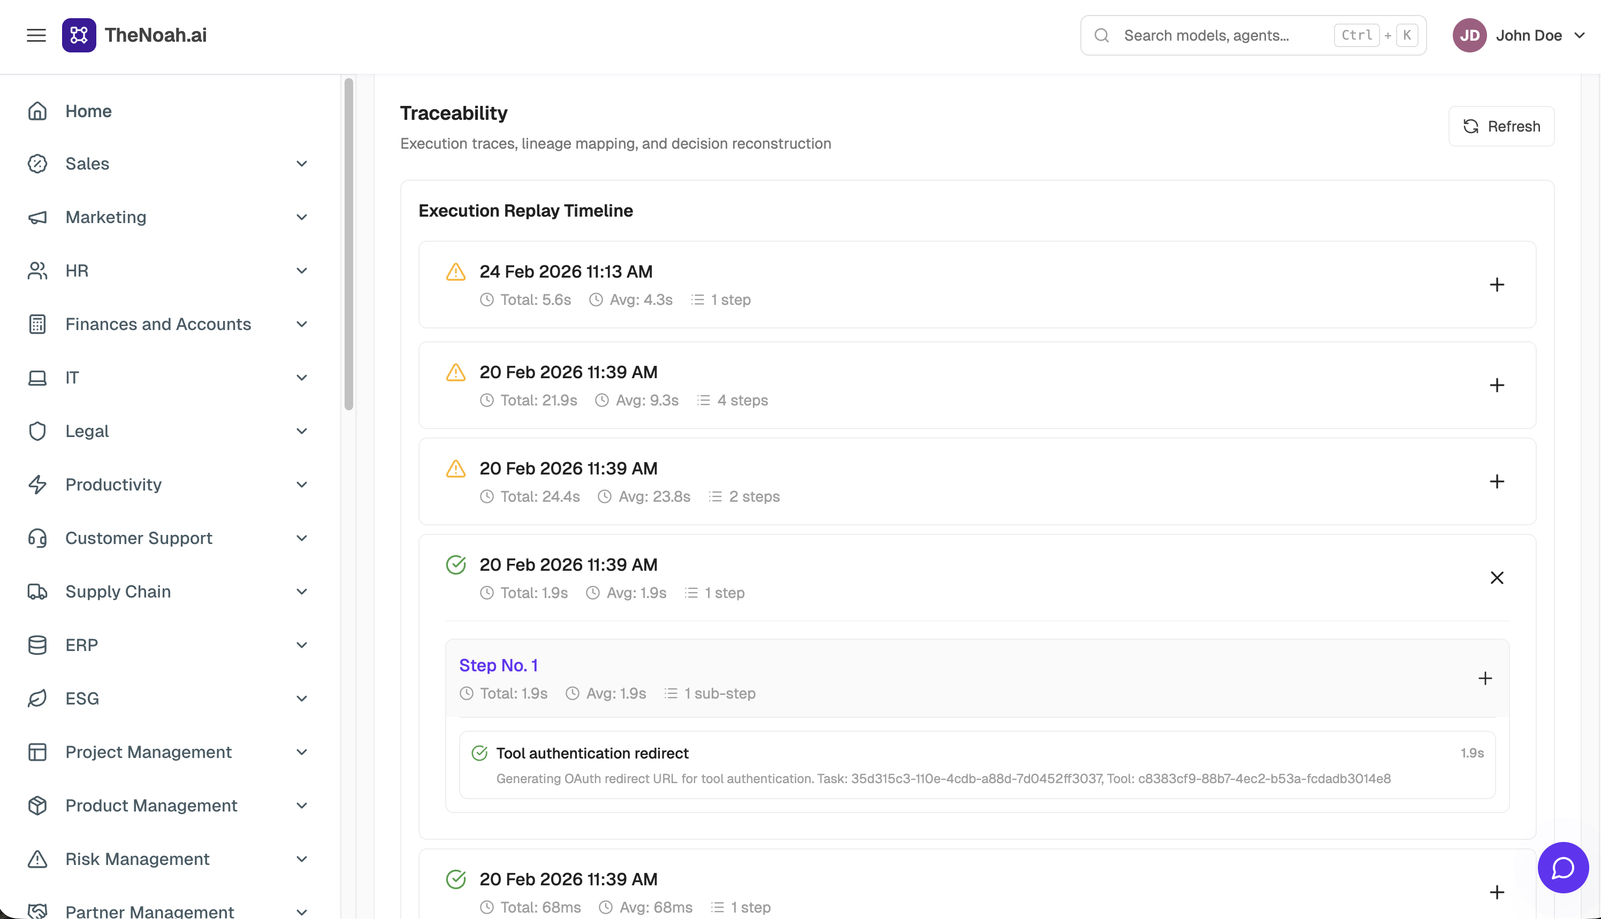Image resolution: width=1601 pixels, height=919 pixels.
Task: Open the chat bubble widget
Action: [1562, 867]
